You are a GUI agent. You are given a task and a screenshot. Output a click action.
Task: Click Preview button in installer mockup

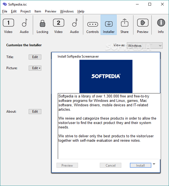coord(67,165)
